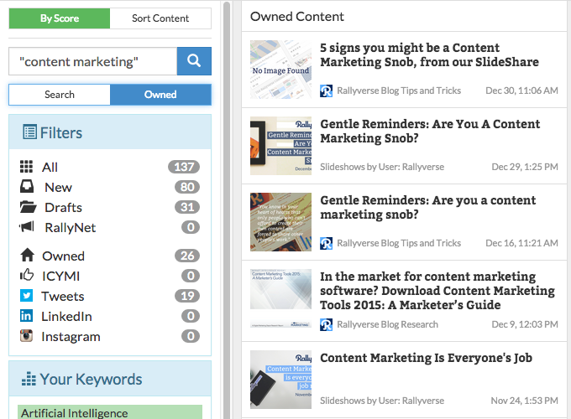Click the Owned house icon
Viewport: 571px width, 419px height.
point(28,255)
